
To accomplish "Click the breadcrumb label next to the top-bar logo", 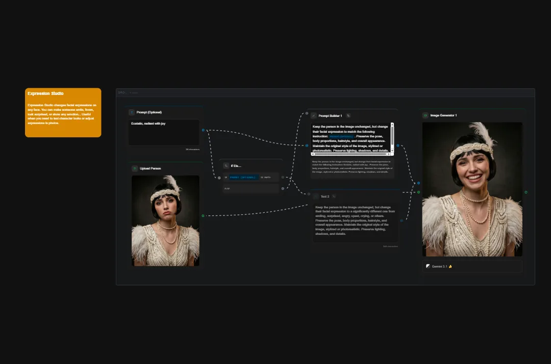I will [134, 92].
